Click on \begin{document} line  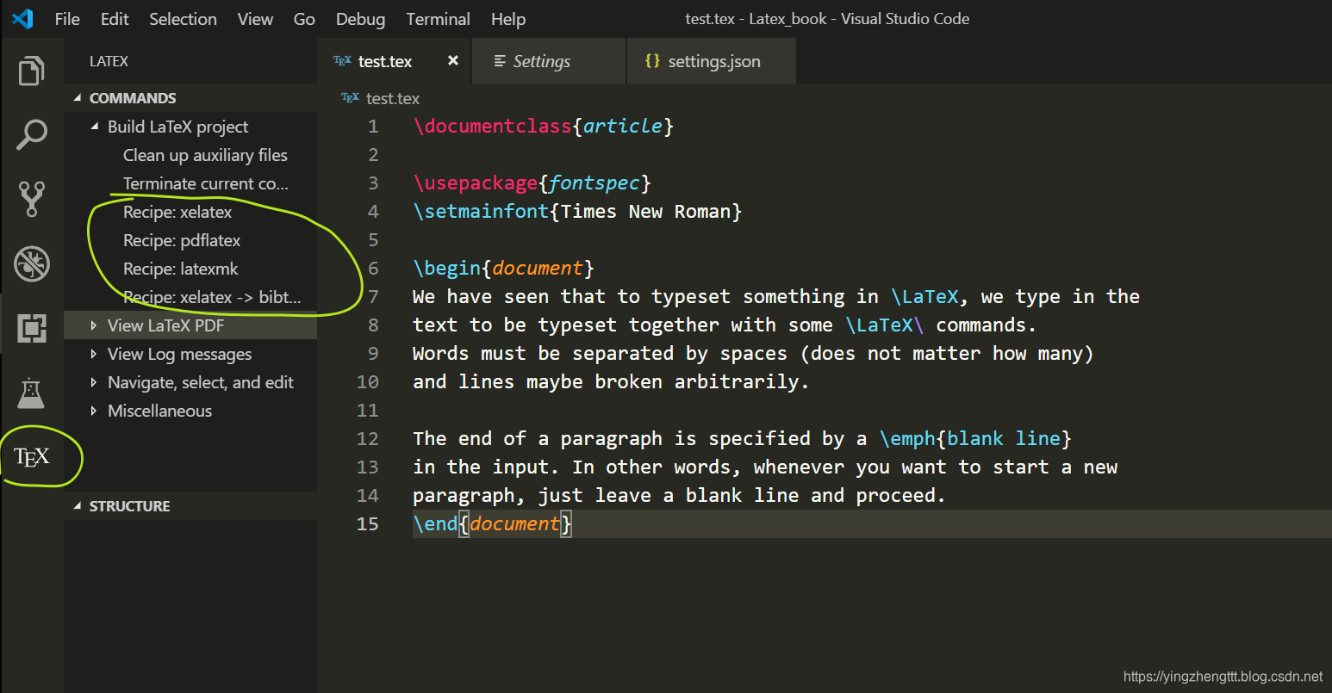tap(504, 269)
